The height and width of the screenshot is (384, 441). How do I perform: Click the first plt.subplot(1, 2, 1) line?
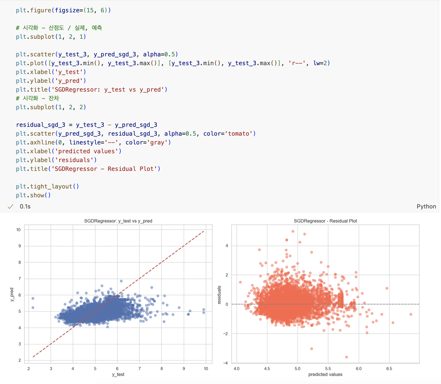(x=51, y=37)
